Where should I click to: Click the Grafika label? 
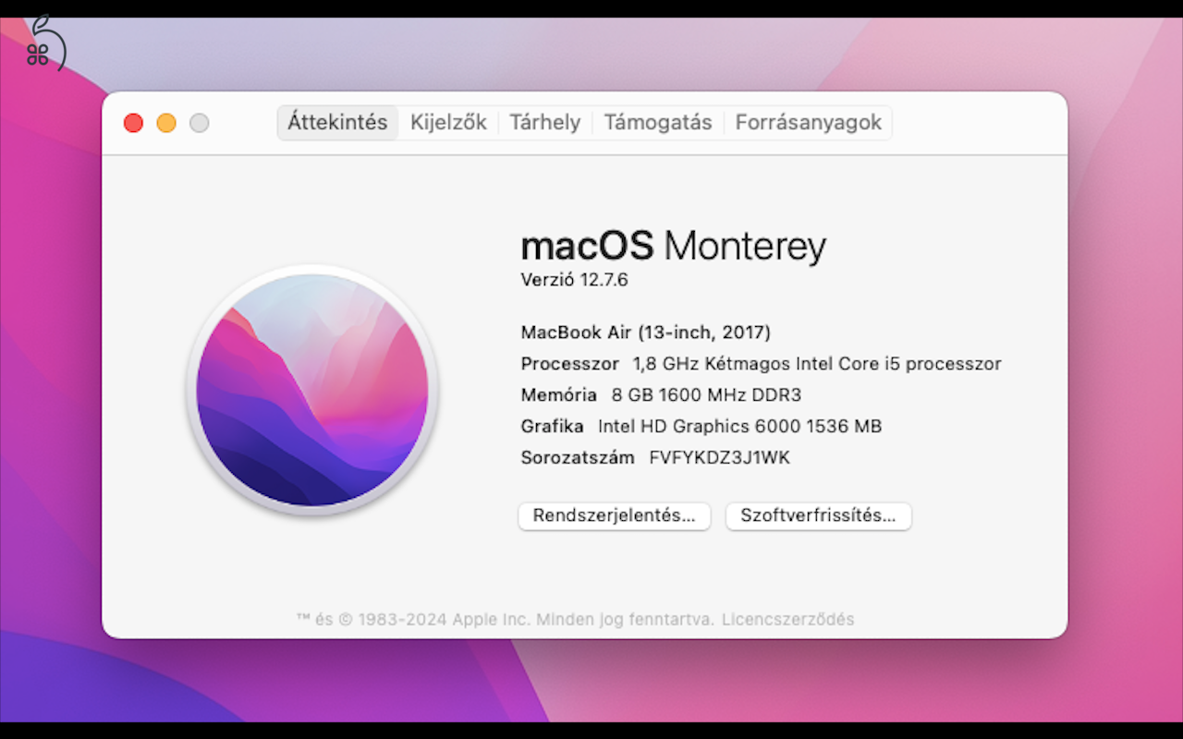[x=552, y=426]
